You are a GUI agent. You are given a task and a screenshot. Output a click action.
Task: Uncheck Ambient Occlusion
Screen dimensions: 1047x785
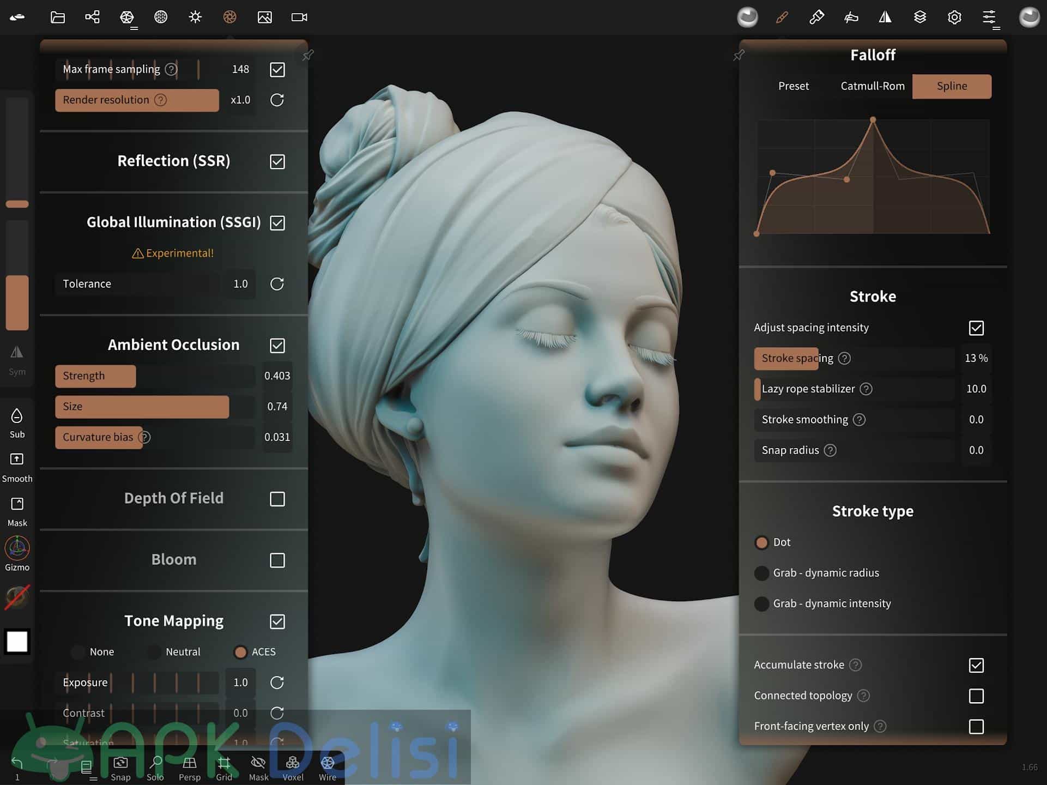point(277,345)
